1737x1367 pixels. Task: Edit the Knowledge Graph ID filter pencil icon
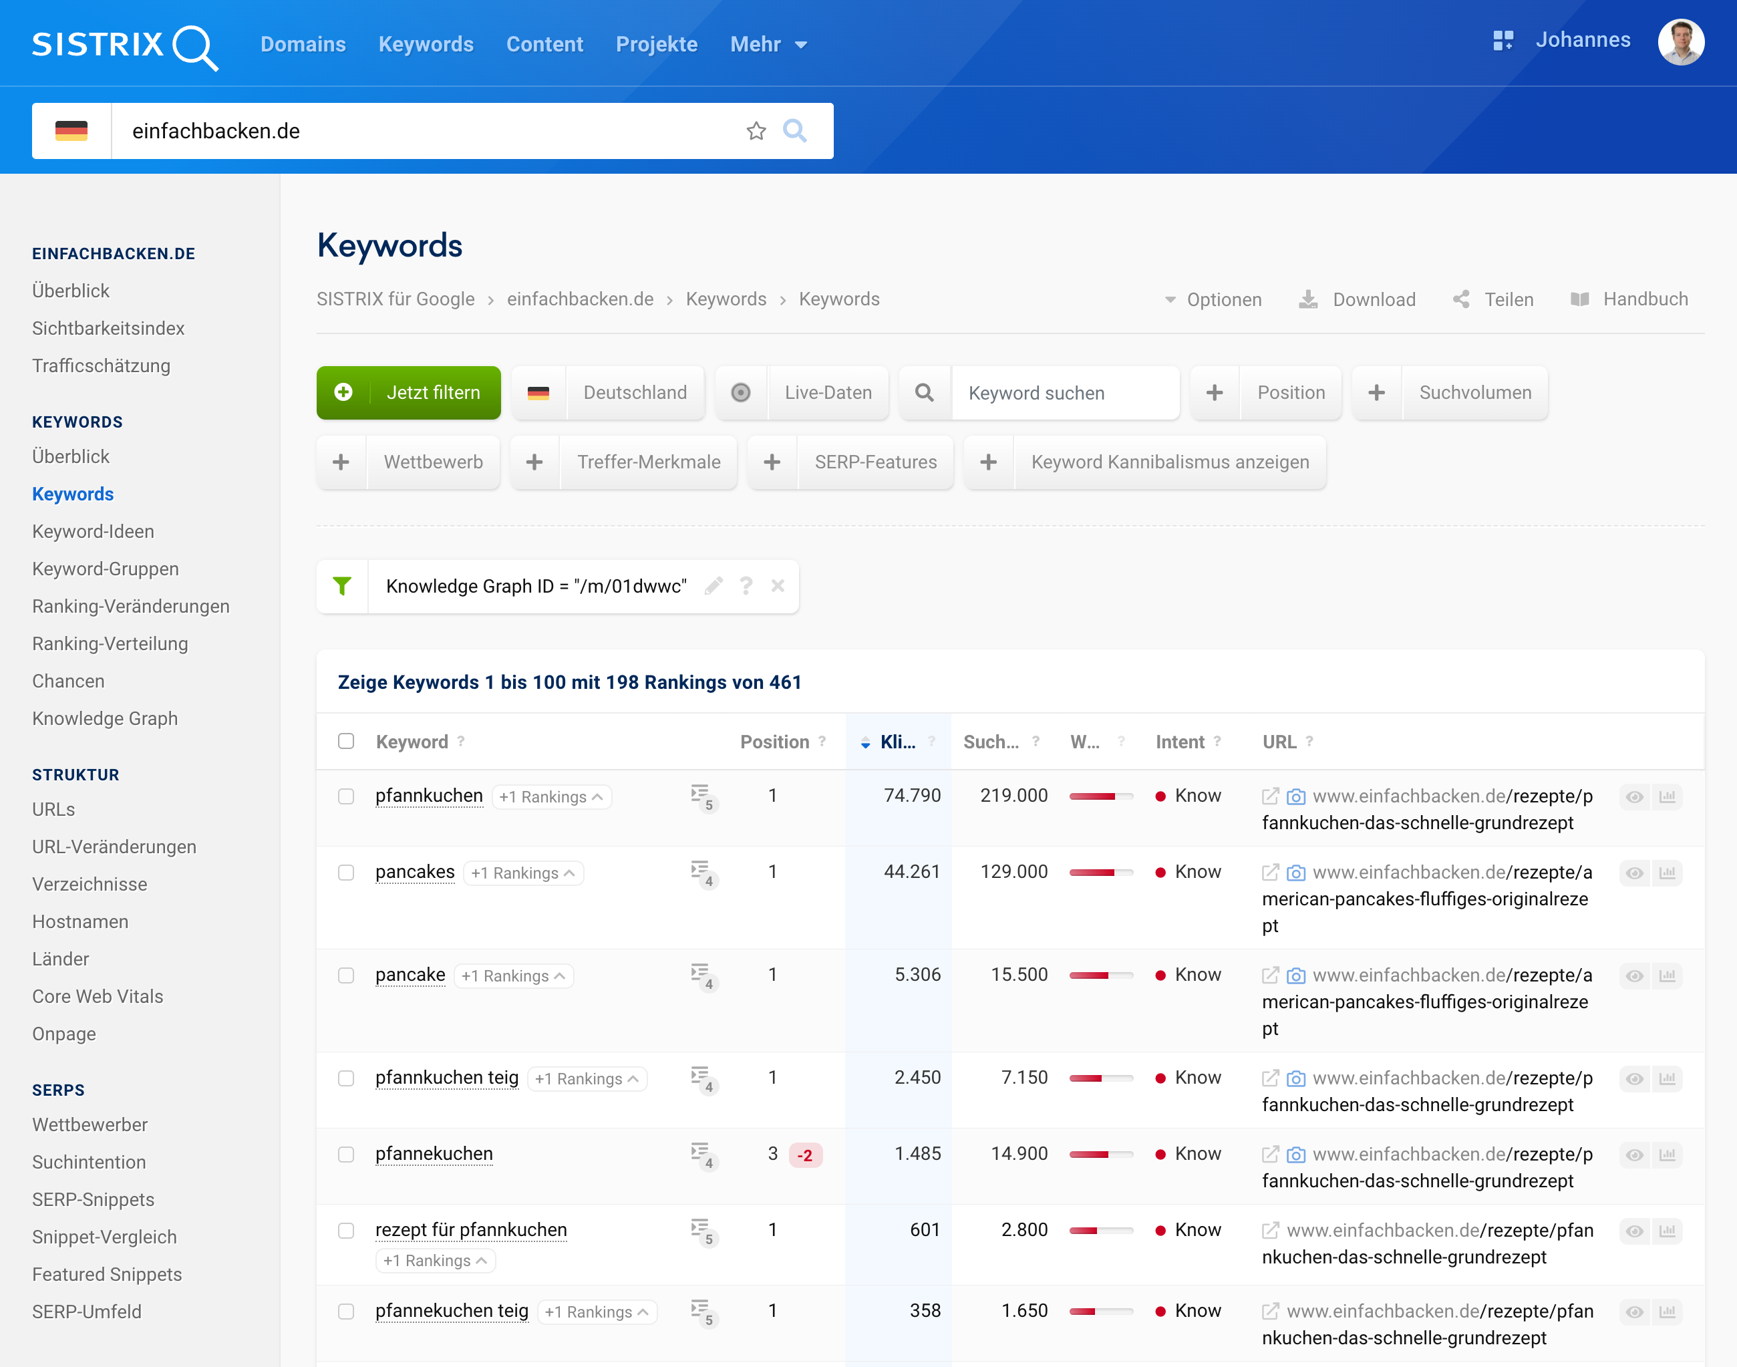pos(713,586)
